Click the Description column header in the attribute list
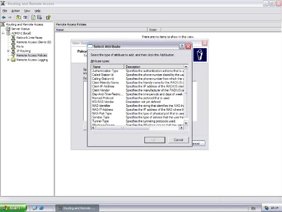 (154, 67)
